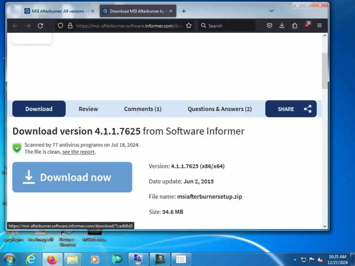The width and height of the screenshot is (355, 266).
Task: Click the muted volume tray icon
Action: [x=320, y=260]
